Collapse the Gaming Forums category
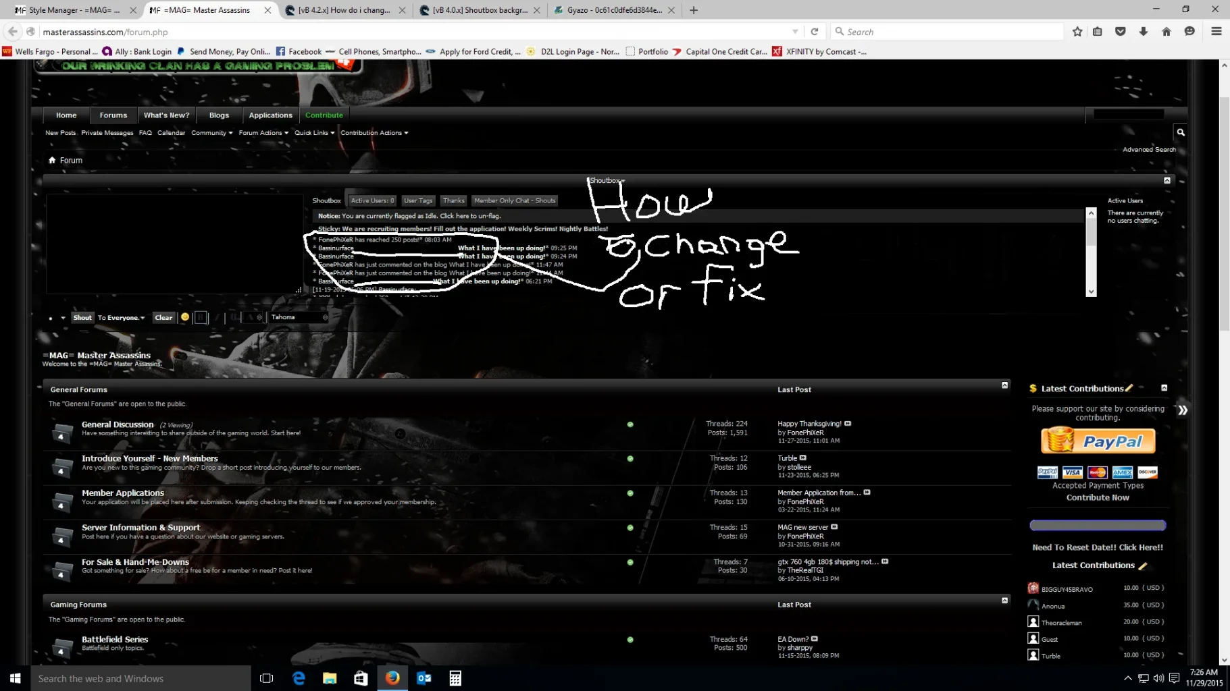Viewport: 1230px width, 691px height. coord(1004,601)
